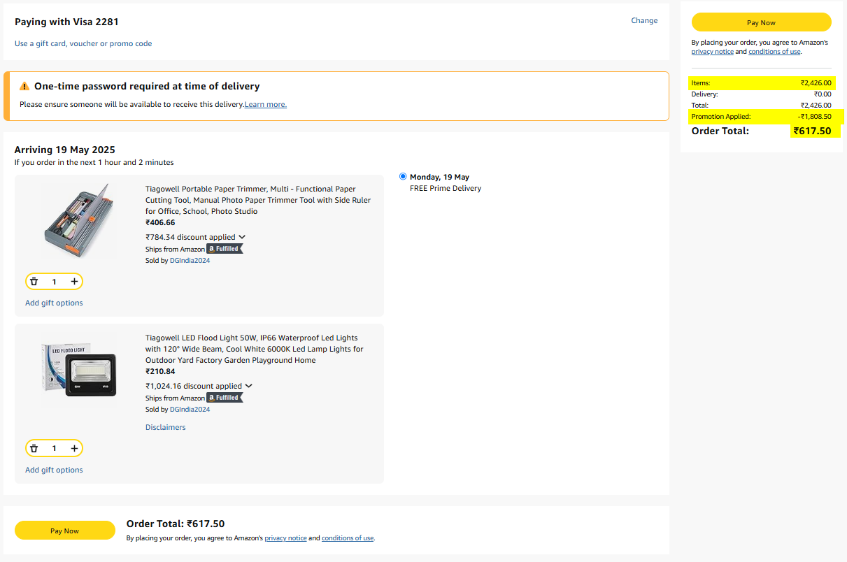
Task: Click the trash icon for the Paper Trimmer
Action: click(34, 282)
